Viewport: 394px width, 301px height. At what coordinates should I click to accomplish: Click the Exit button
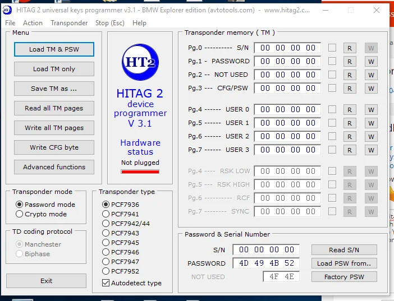(x=46, y=281)
